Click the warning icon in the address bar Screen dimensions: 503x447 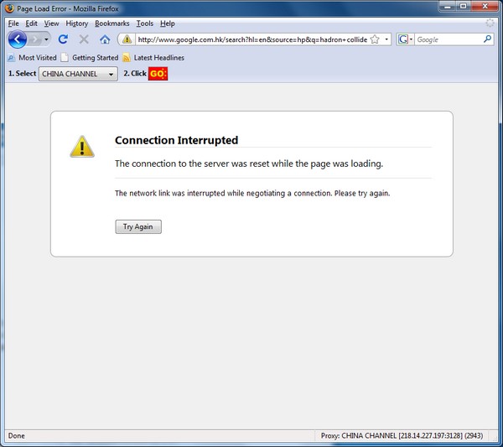click(127, 39)
